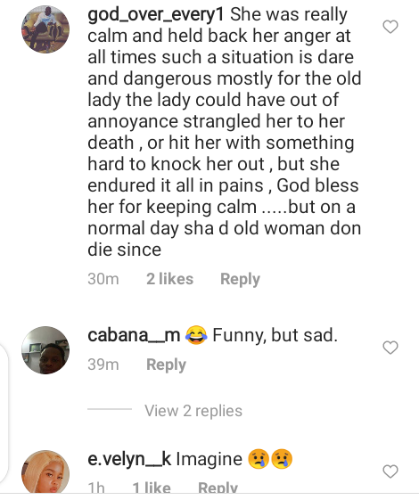
Task: Expand View 2 replies under cabana__m
Action: tap(193, 411)
